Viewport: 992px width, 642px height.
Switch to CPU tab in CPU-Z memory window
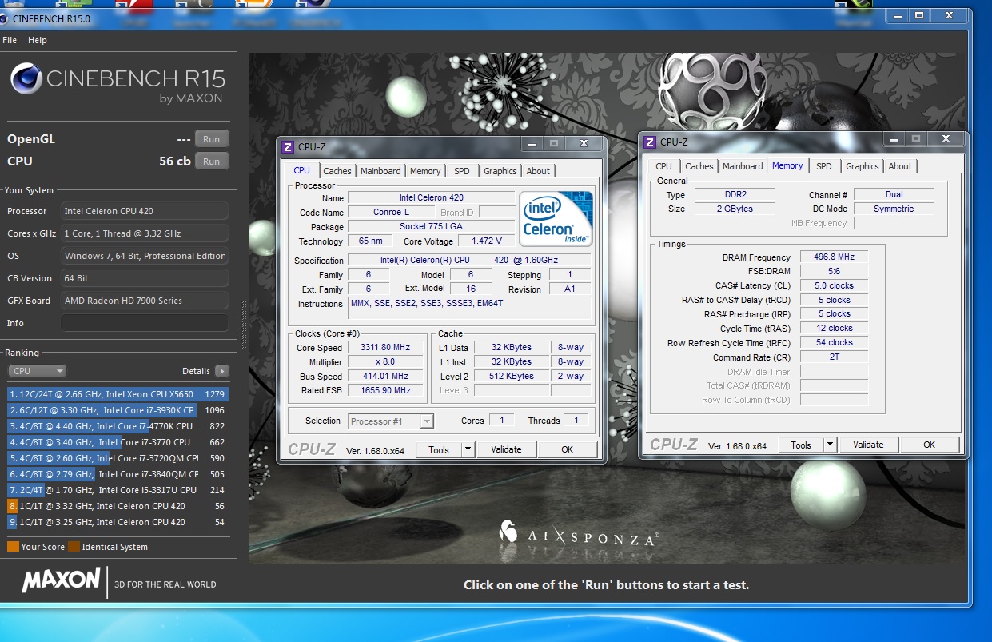tap(663, 166)
